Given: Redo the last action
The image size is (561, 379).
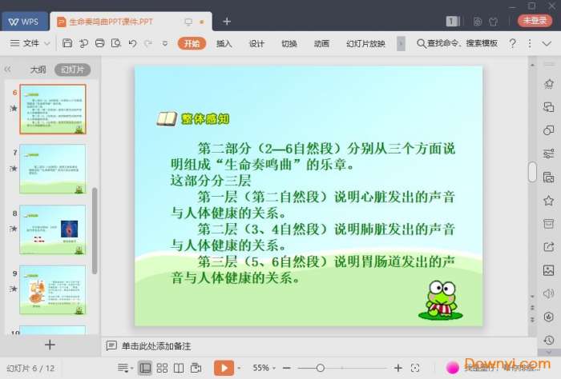Looking at the screenshot, I should point(148,43).
